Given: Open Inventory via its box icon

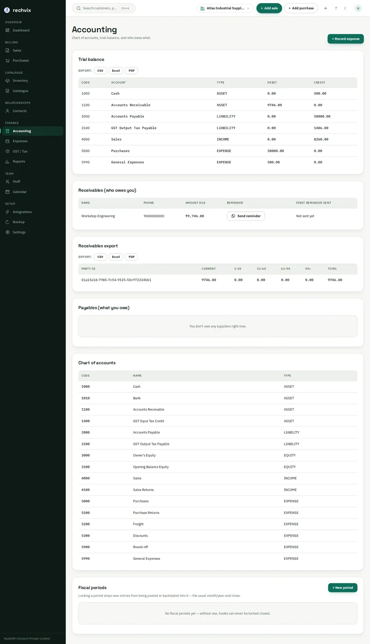Looking at the screenshot, I should (7, 81).
